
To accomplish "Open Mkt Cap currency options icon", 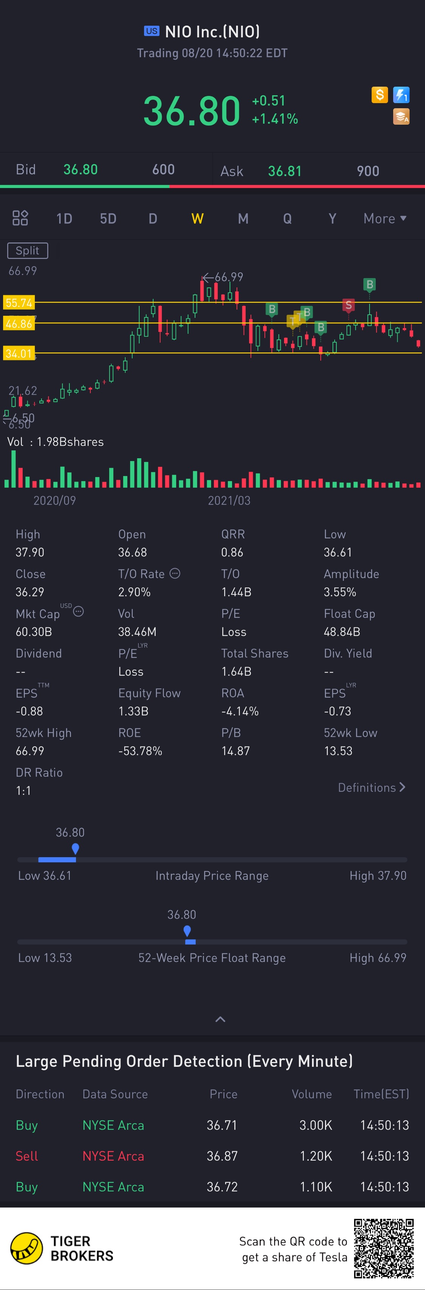I will tap(79, 611).
